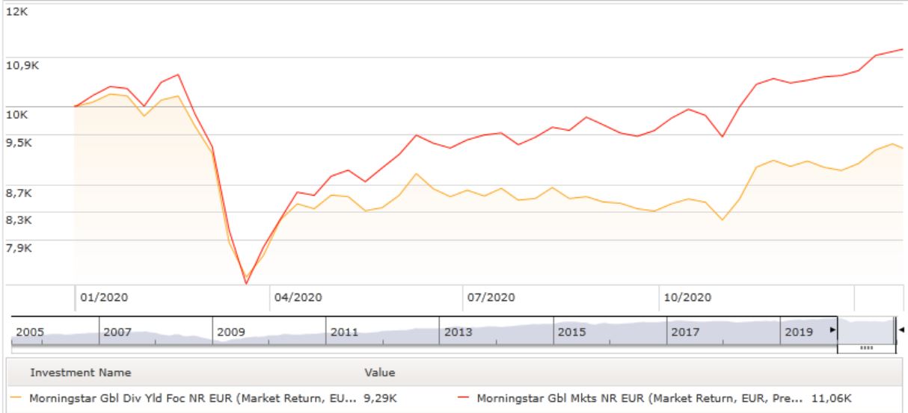Jump to 2005 in the timeline navigator

(x=30, y=332)
